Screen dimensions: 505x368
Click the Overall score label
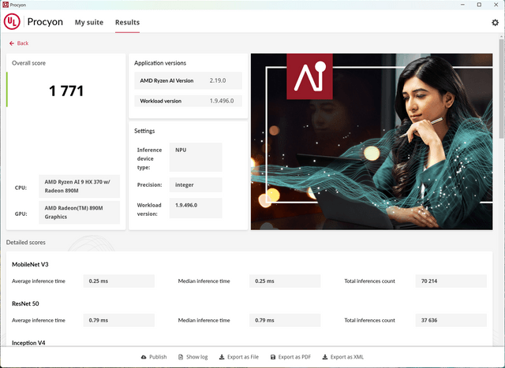coord(28,63)
